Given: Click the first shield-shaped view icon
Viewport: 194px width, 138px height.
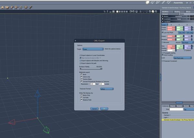Looking at the screenshot, I should (x=131, y=12).
